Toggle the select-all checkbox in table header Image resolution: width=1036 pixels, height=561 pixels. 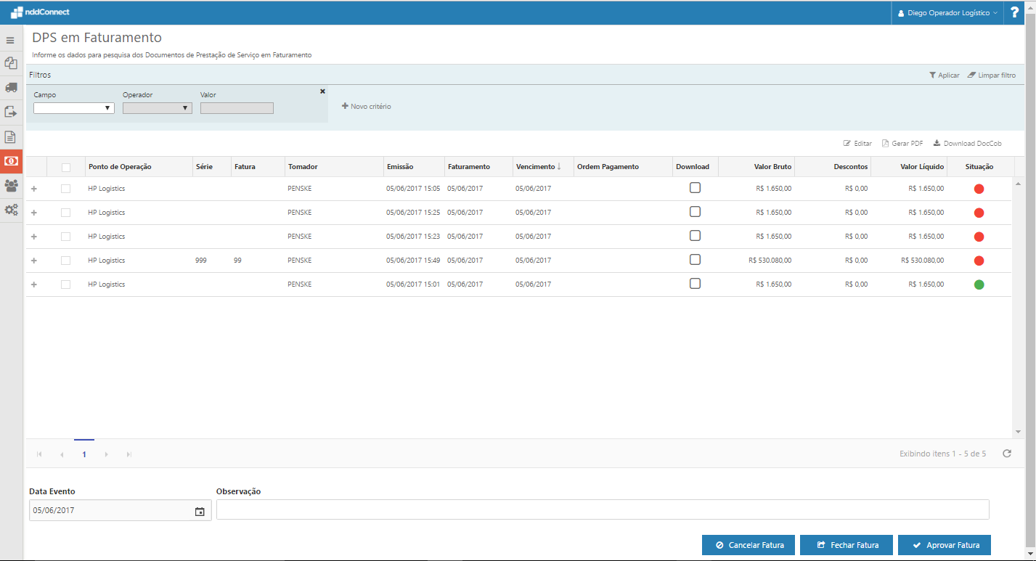[x=66, y=167]
